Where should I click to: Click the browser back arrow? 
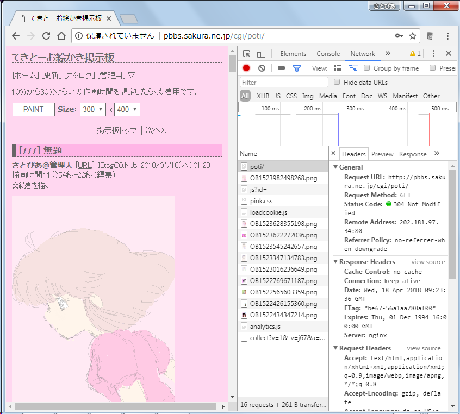pyautogui.click(x=16, y=36)
